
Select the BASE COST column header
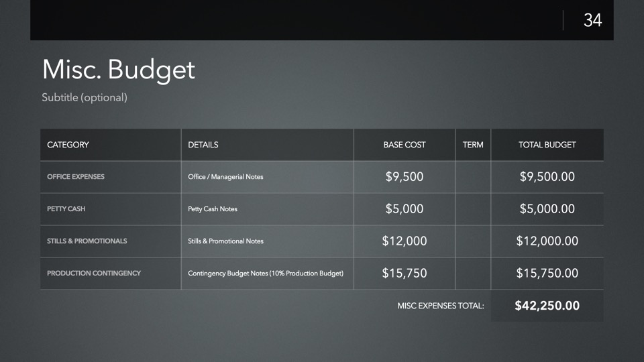click(x=405, y=145)
